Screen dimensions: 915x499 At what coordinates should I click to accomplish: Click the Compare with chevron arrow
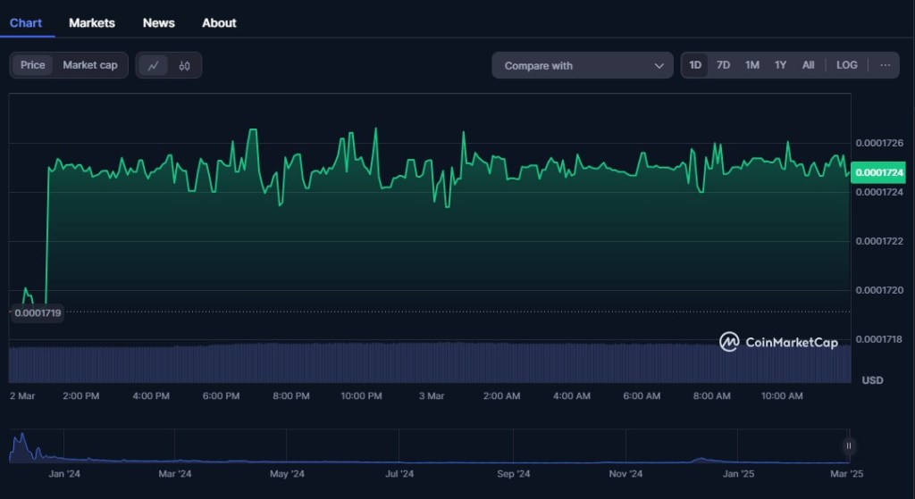coord(659,66)
